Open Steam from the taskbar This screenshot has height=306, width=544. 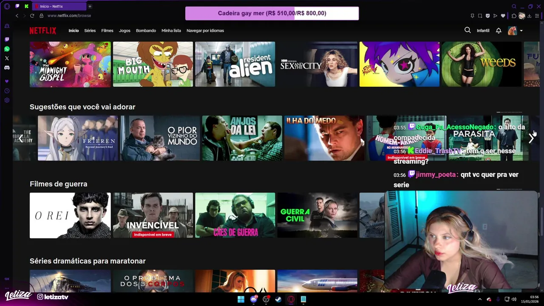[278, 299]
